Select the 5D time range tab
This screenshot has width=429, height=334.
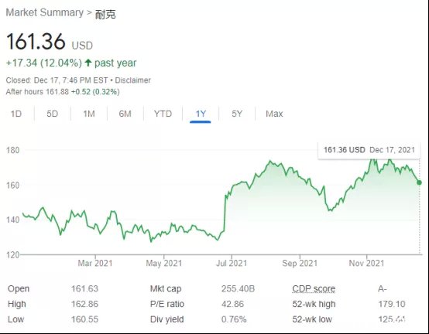click(x=52, y=114)
